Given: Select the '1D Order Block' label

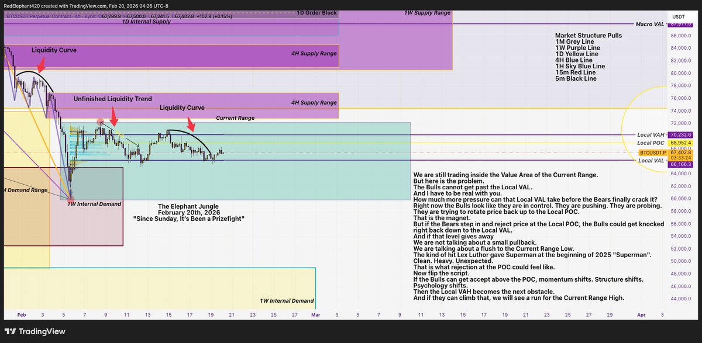Looking at the screenshot, I should (316, 12).
